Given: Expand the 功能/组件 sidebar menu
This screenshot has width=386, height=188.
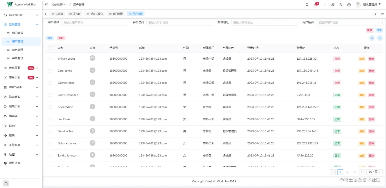Looking at the screenshot, I should point(21,87).
